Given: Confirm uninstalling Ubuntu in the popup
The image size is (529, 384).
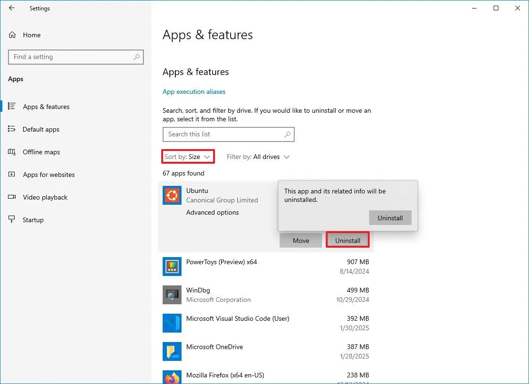Looking at the screenshot, I should click(390, 217).
